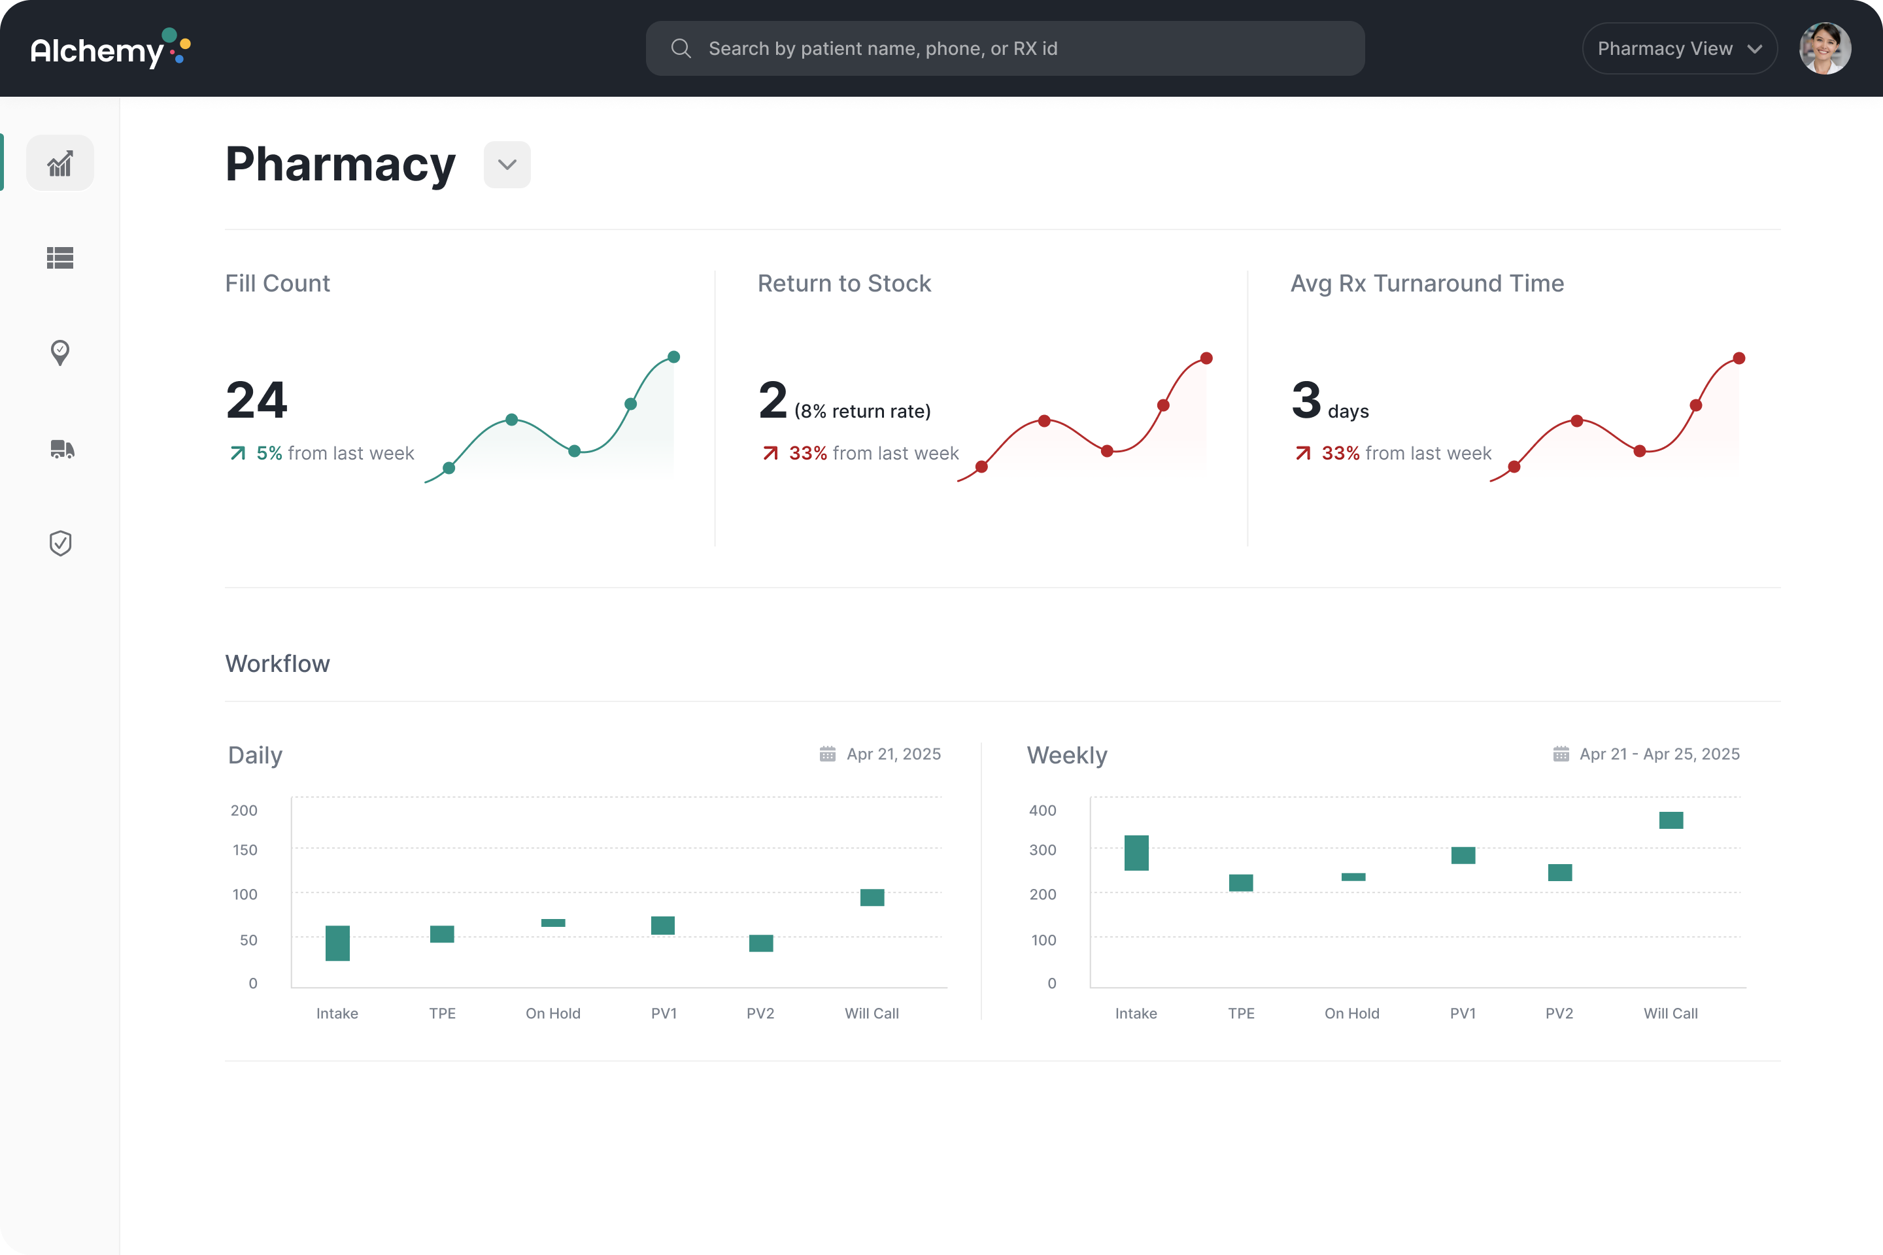Click the Will Call bar in Weekly chart
The image size is (1883, 1255).
click(x=1671, y=820)
